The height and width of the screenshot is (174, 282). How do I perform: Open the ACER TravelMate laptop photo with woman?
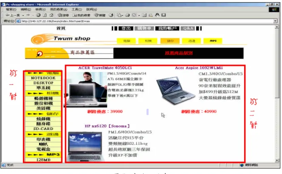[x=86, y=90]
